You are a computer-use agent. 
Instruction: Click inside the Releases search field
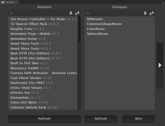coord(40,13)
